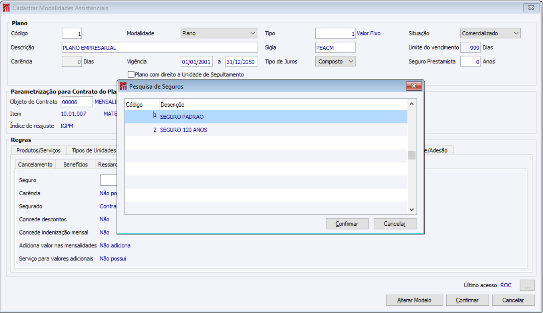Image resolution: width=543 pixels, height=313 pixels.
Task: Click the ellipsis button next to Último acesso
Action: click(527, 285)
